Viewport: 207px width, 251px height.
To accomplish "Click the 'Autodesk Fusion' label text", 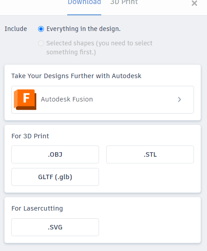I will (x=67, y=99).
